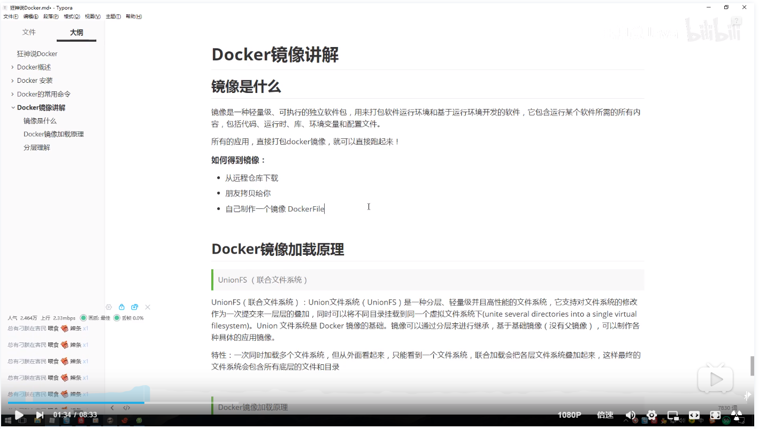
Task: Jump to 分层理解 outline entry
Action: point(37,147)
